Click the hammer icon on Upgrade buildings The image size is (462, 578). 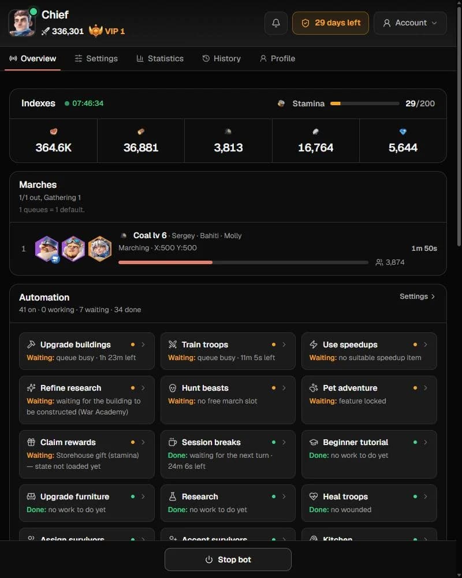click(x=31, y=344)
